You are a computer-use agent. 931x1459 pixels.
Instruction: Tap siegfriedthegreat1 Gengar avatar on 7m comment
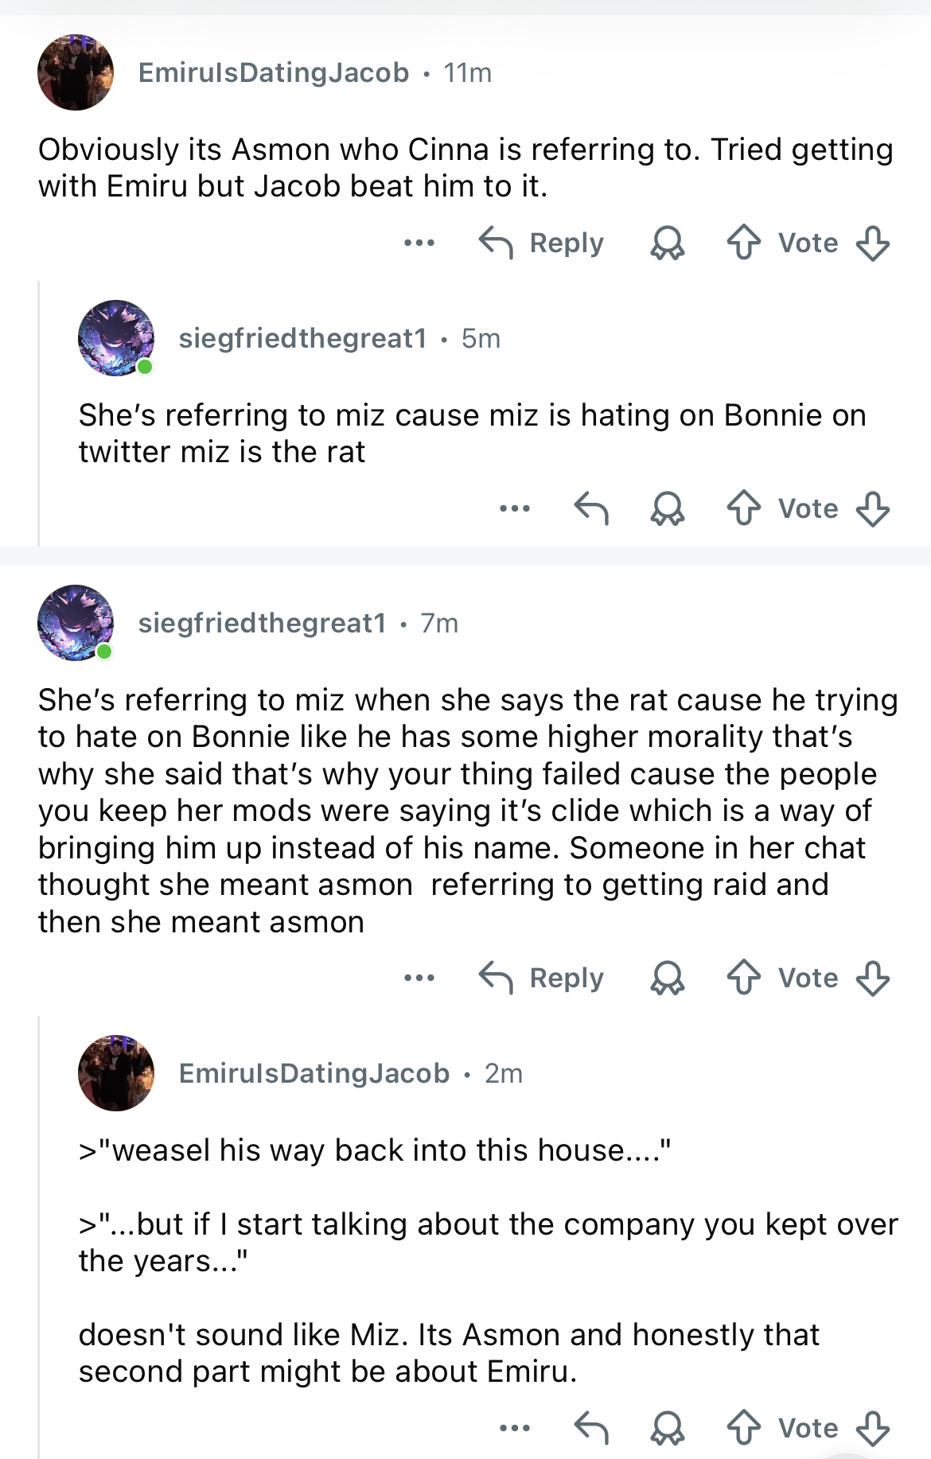pyautogui.click(x=76, y=623)
